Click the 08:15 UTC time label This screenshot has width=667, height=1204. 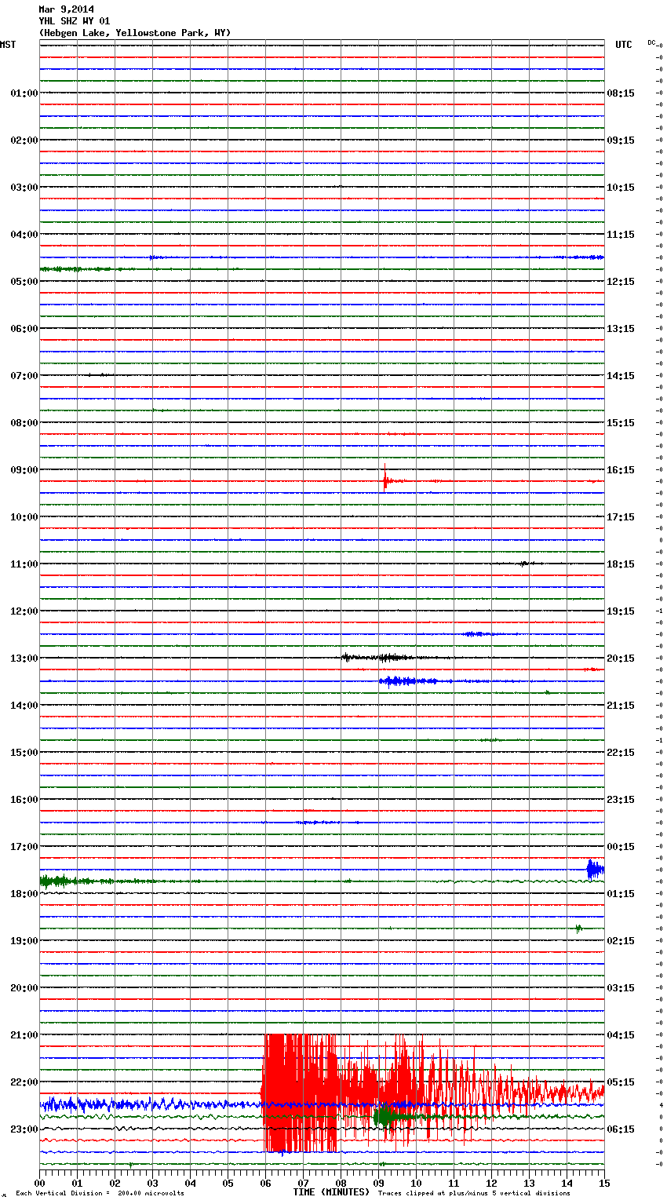pos(621,93)
